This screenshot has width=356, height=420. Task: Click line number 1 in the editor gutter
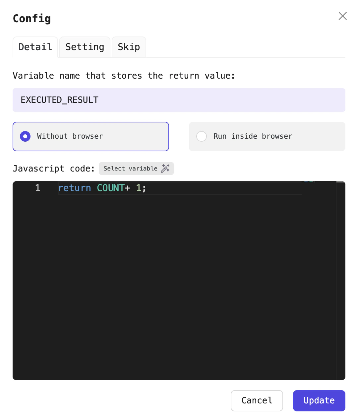click(37, 188)
